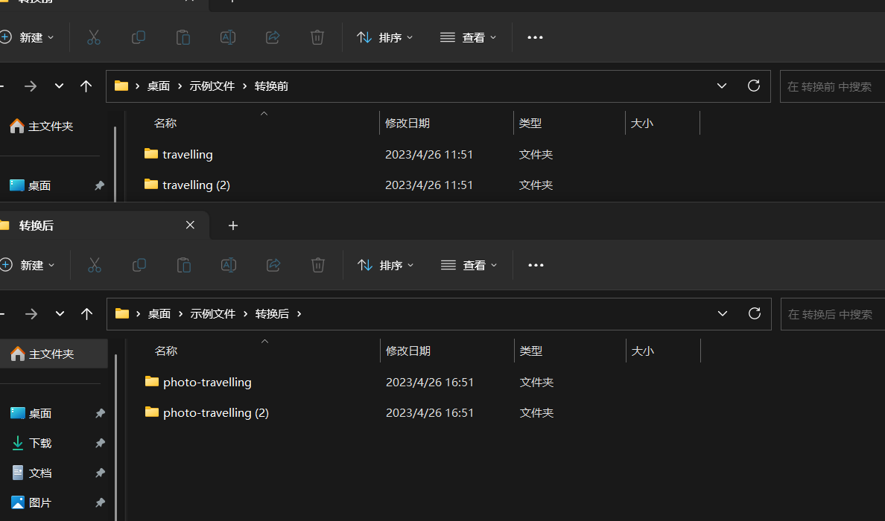
Task: Click 示例文件 breadcrumb in the 转换后 address bar
Action: pos(212,314)
